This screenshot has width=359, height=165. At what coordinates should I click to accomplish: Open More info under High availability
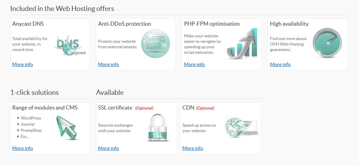click(x=280, y=64)
